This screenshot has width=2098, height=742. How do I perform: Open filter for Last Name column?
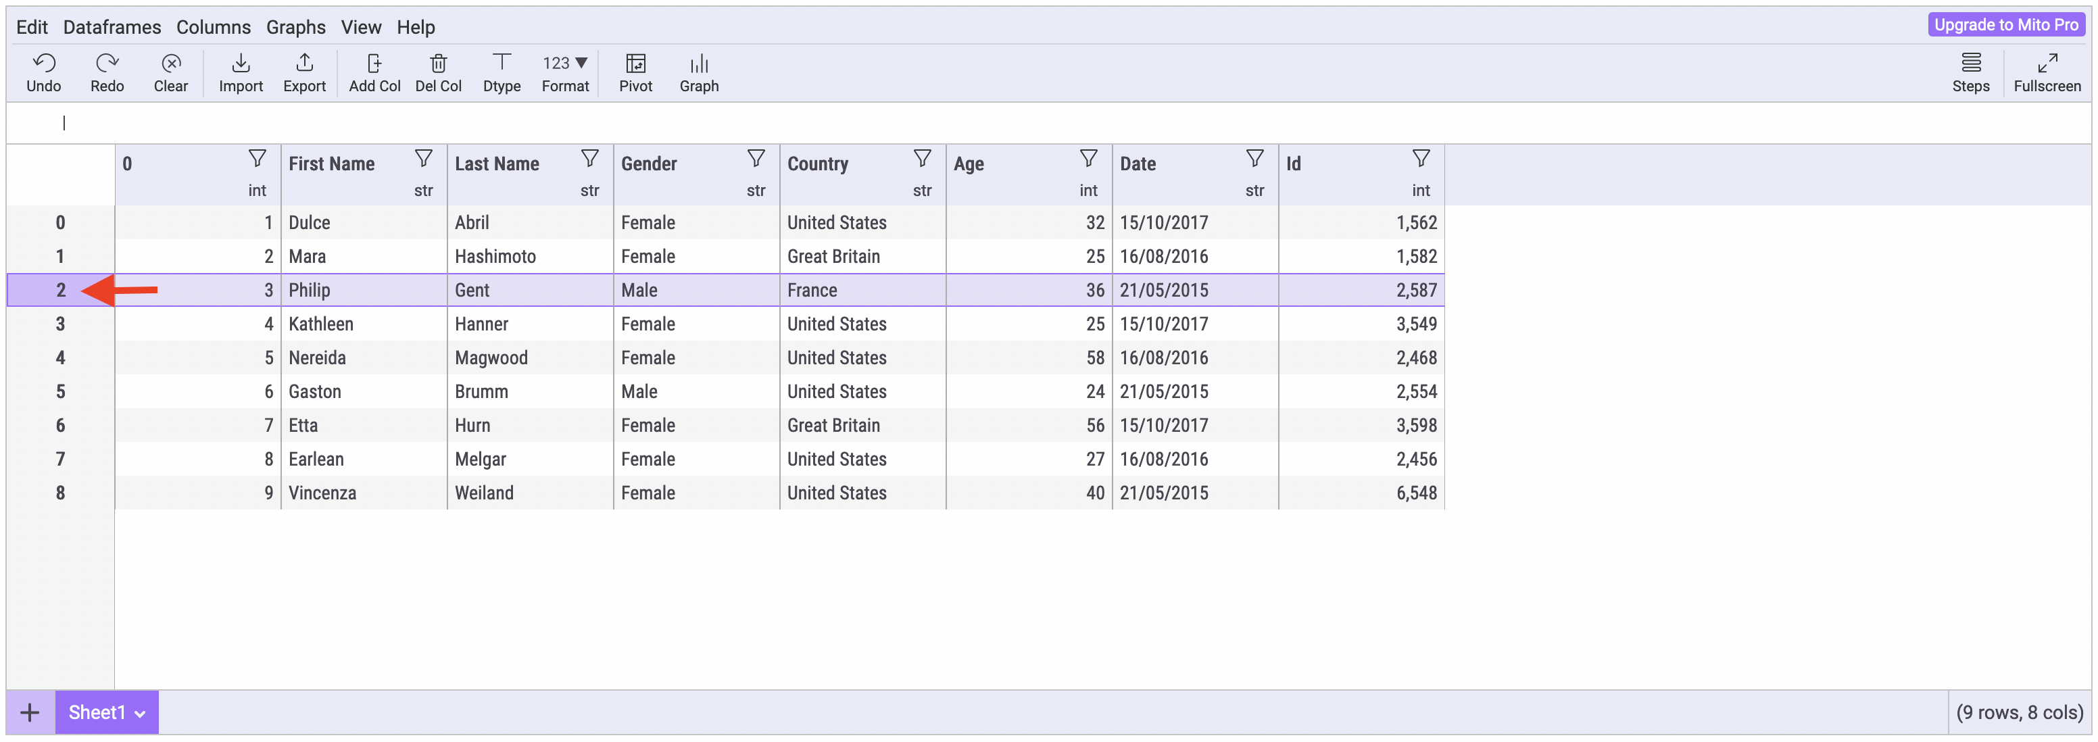[589, 159]
